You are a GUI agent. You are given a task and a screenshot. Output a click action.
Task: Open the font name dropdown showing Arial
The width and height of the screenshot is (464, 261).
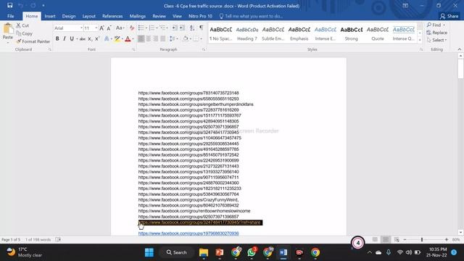click(x=81, y=28)
